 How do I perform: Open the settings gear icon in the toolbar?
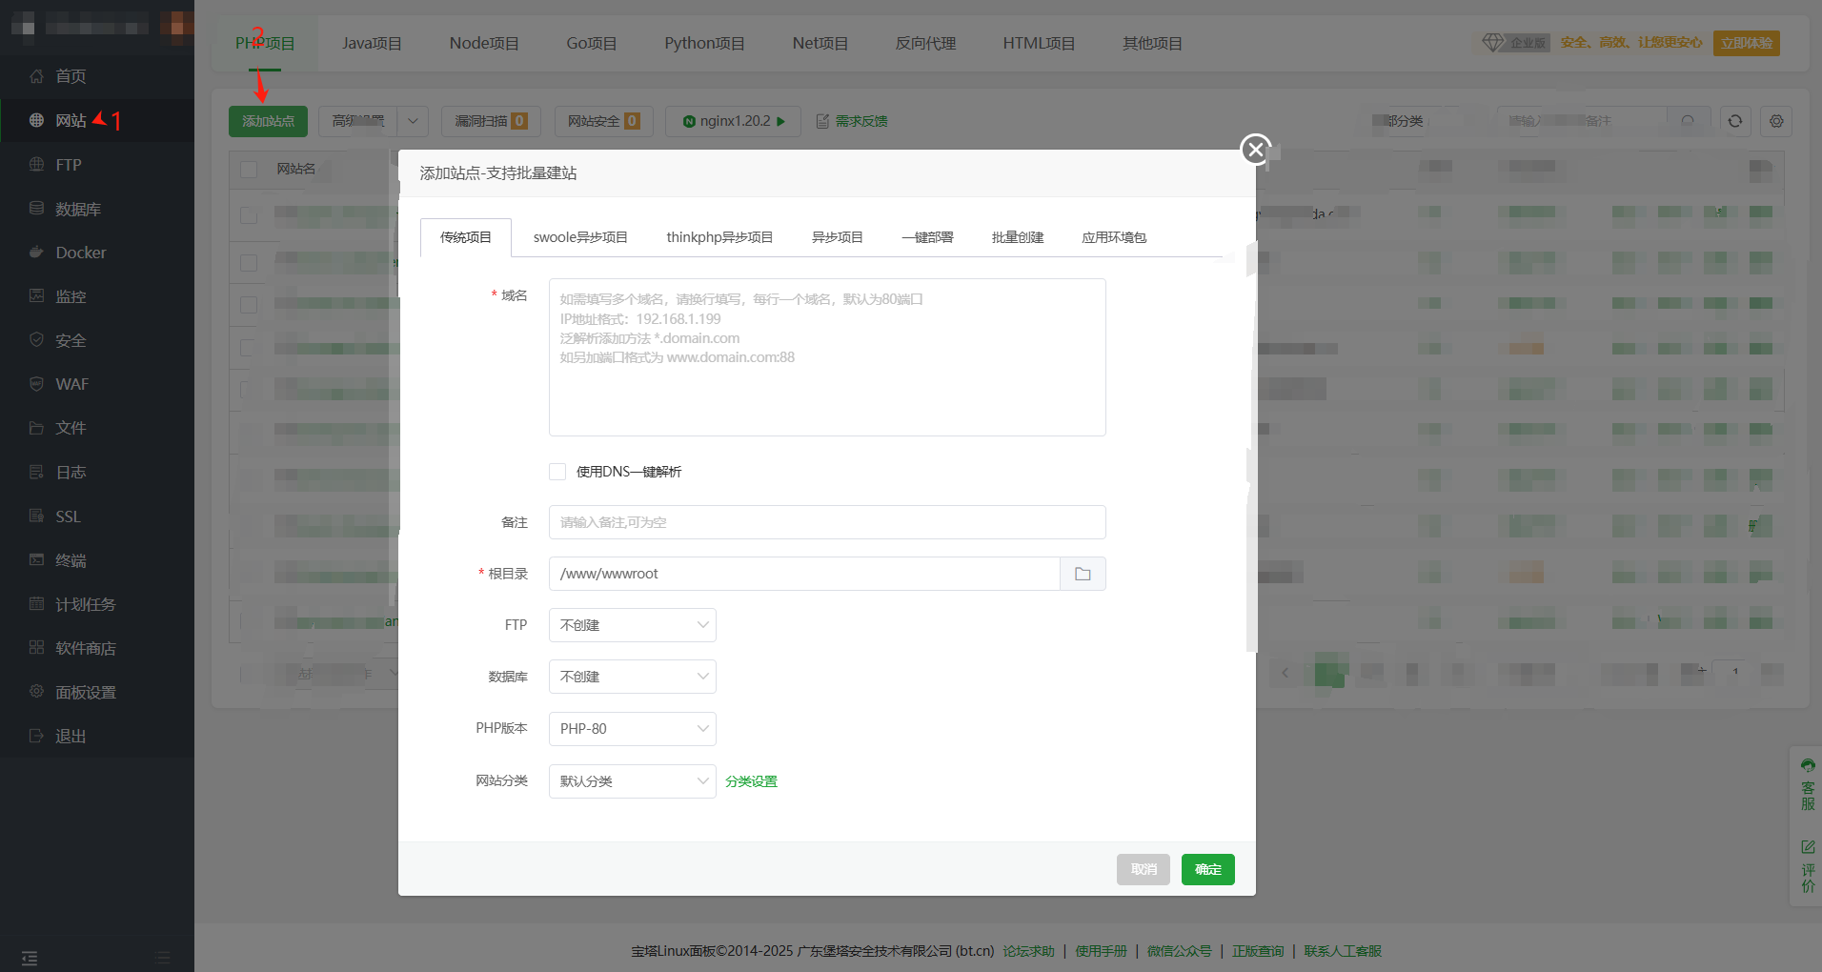pos(1776,121)
